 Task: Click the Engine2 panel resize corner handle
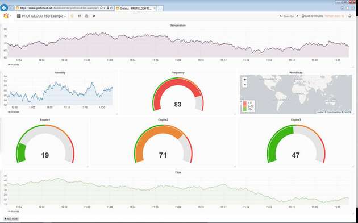coord(235,166)
